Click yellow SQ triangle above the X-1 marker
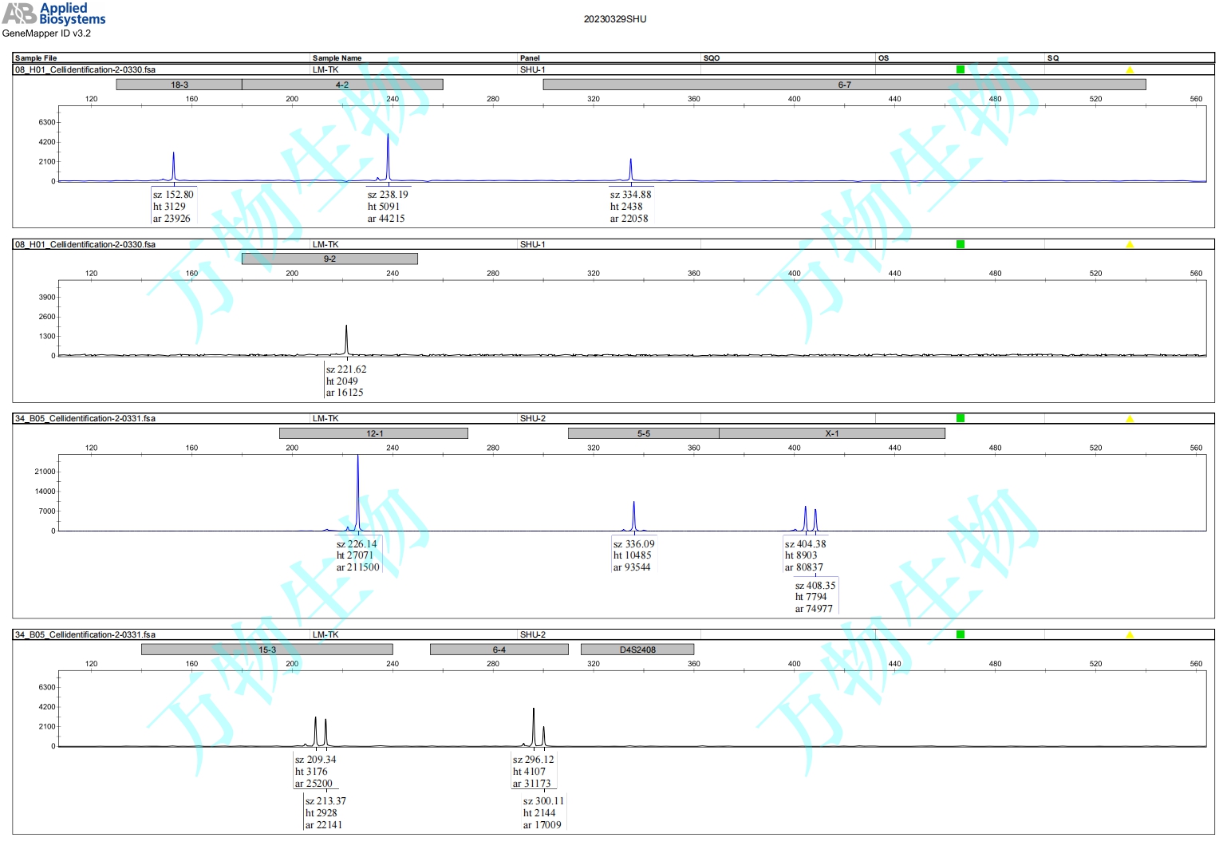 tap(1130, 418)
